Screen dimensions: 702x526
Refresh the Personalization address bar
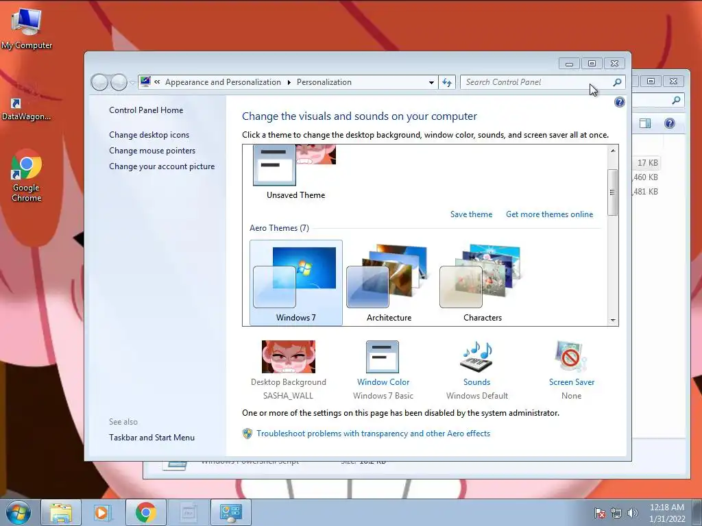coord(447,82)
